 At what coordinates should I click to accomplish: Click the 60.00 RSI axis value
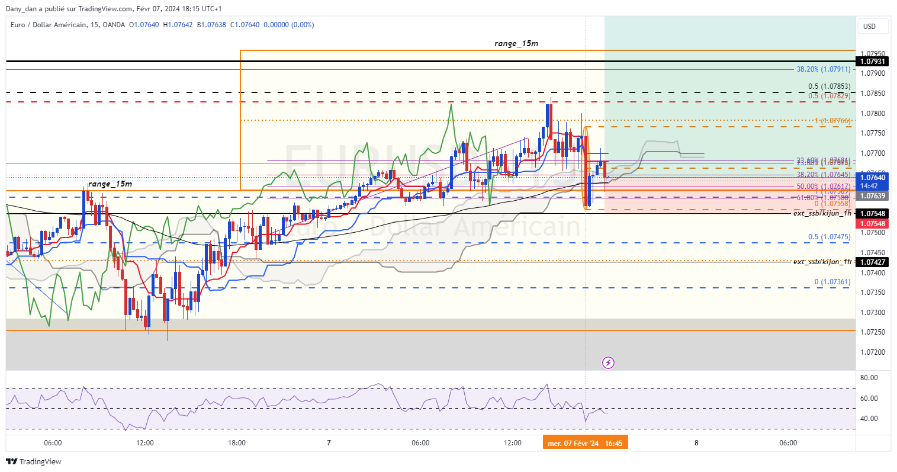[x=869, y=399]
